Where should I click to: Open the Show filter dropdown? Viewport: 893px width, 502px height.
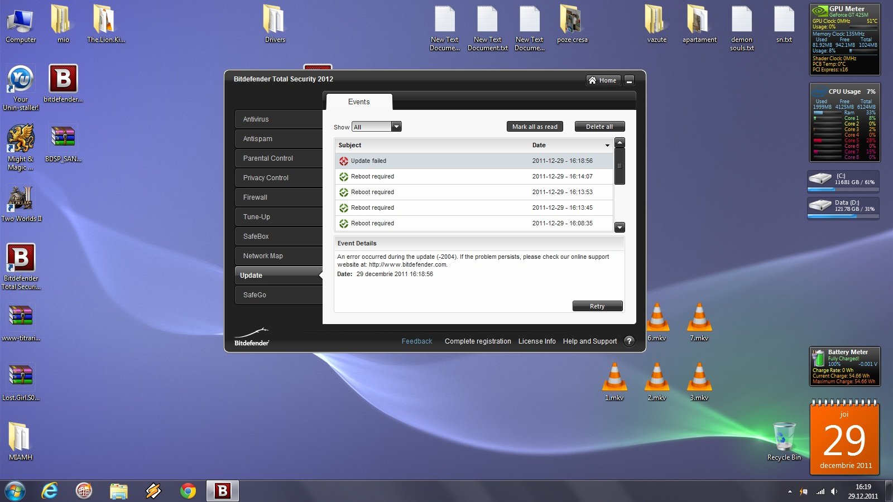(377, 127)
